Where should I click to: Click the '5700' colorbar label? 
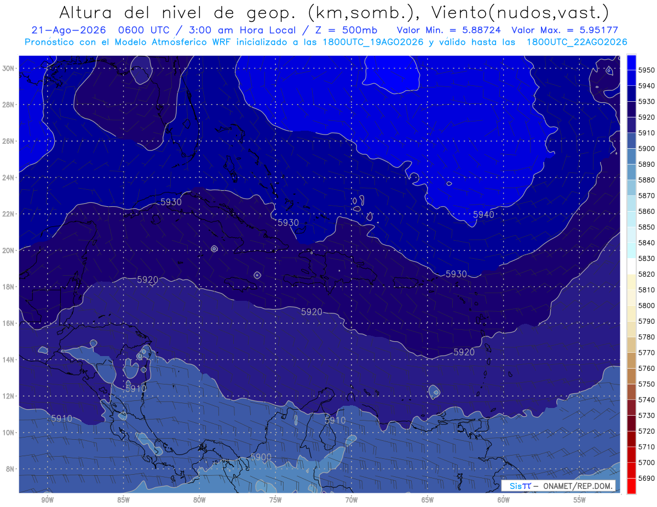point(647,462)
